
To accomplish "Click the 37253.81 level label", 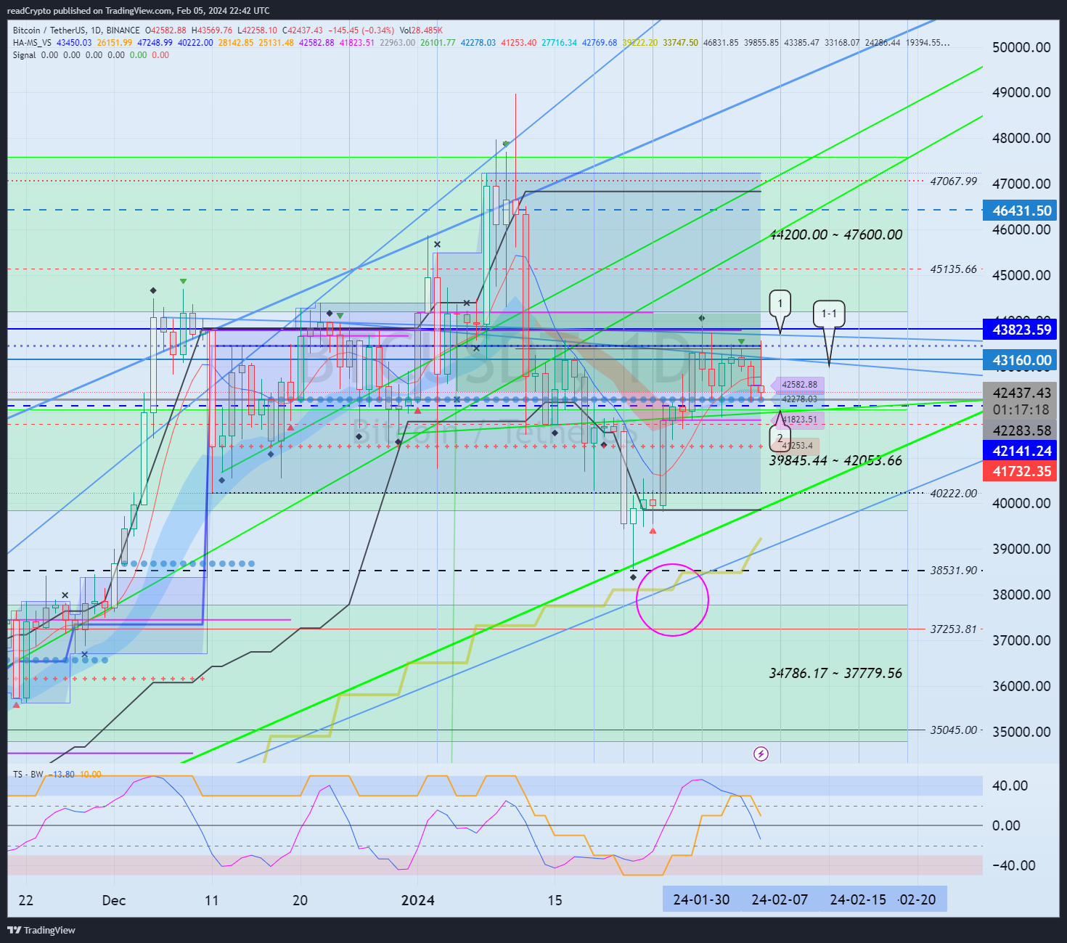I will (954, 629).
